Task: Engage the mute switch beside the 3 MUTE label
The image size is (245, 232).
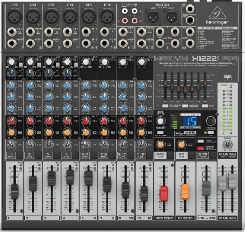Action: [x=57, y=155]
